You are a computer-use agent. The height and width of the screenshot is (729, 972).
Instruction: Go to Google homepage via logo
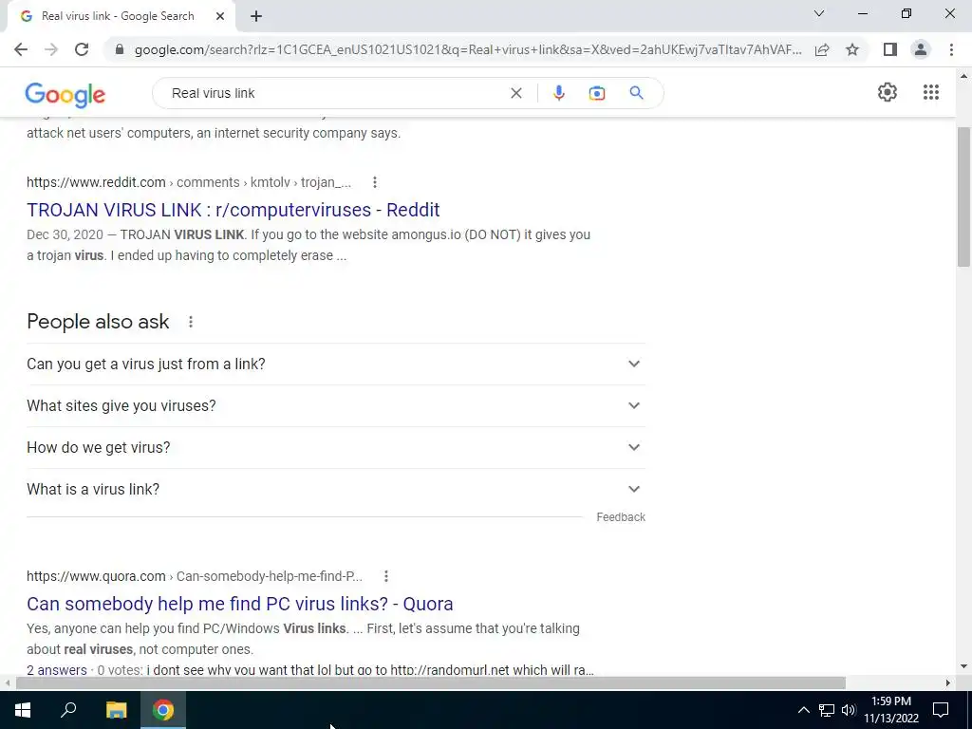click(x=65, y=94)
